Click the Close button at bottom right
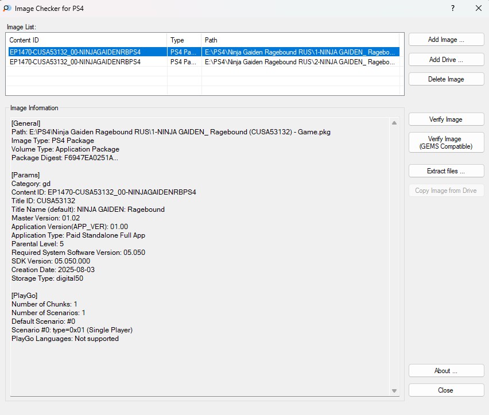Image resolution: width=489 pixels, height=415 pixels. (446, 390)
